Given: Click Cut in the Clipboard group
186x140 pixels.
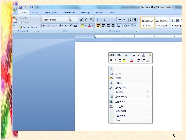Looking at the screenshot, I should pos(23,18).
